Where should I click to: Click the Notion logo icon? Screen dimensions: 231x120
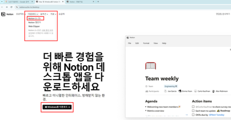pos(3,14)
